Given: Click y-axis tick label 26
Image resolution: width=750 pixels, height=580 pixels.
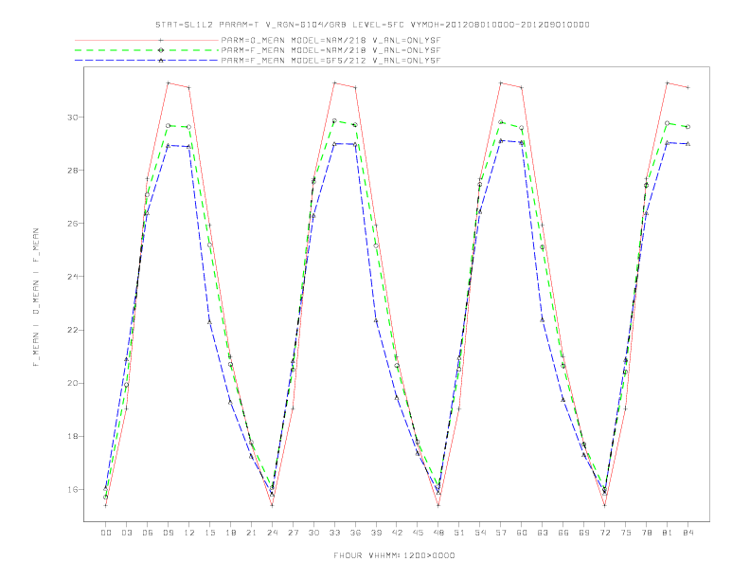Looking at the screenshot, I should pyautogui.click(x=73, y=224).
